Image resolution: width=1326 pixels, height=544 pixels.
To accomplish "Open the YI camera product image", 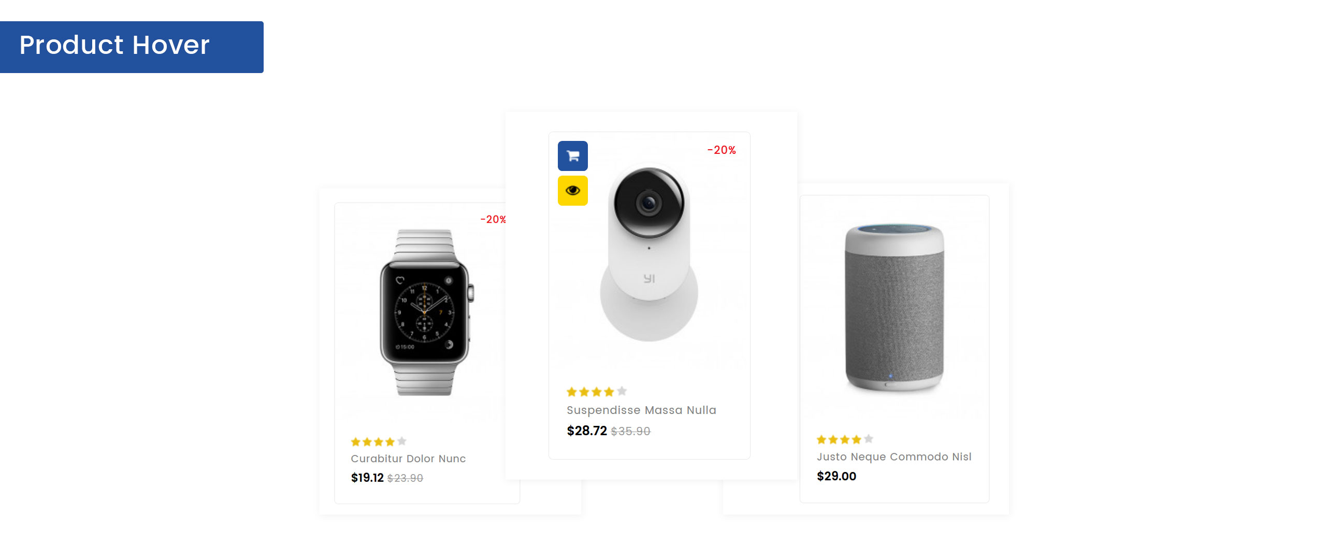I will point(649,253).
